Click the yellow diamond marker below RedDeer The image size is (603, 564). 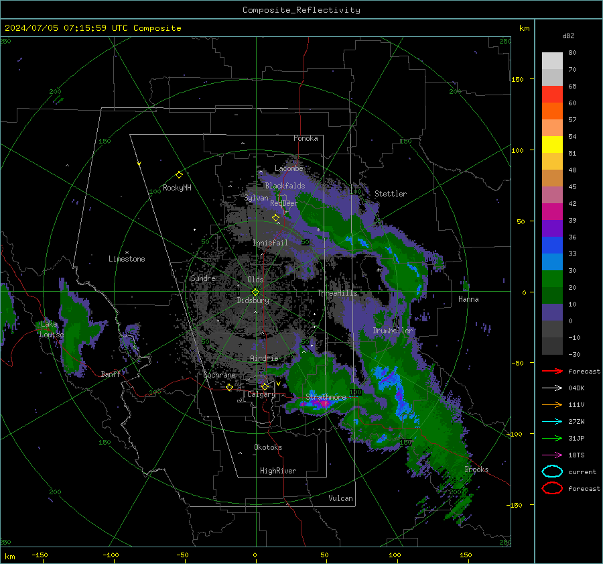click(276, 217)
